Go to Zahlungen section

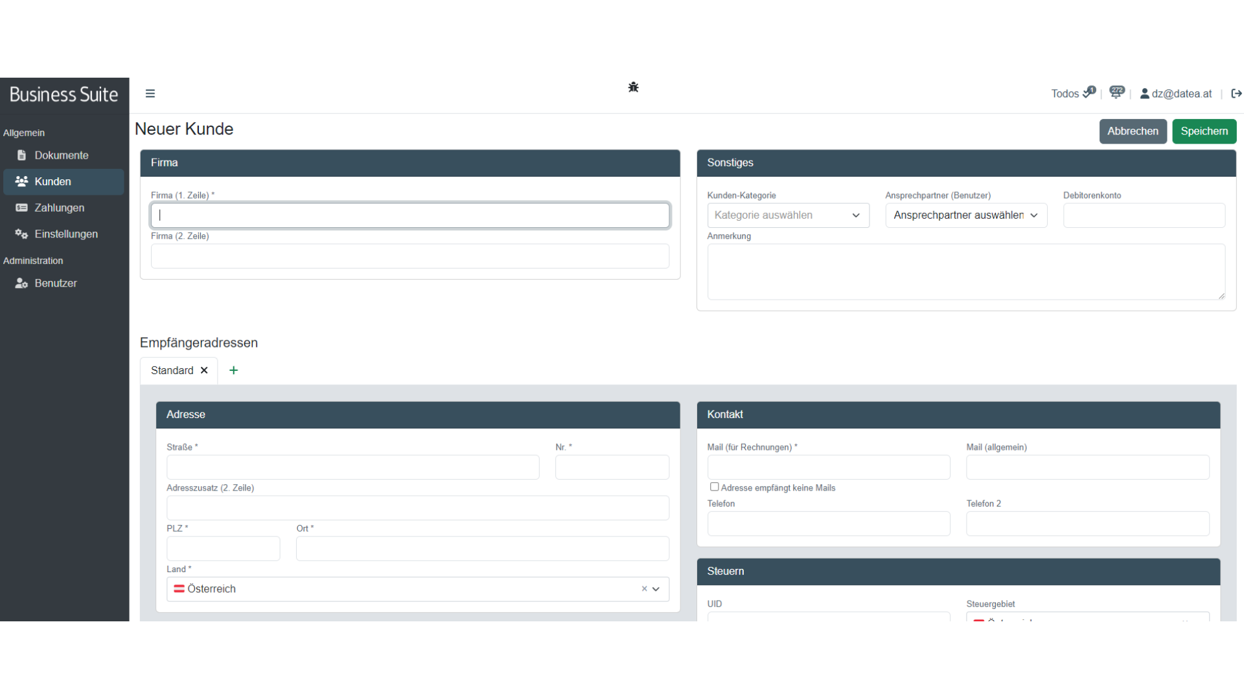click(60, 208)
